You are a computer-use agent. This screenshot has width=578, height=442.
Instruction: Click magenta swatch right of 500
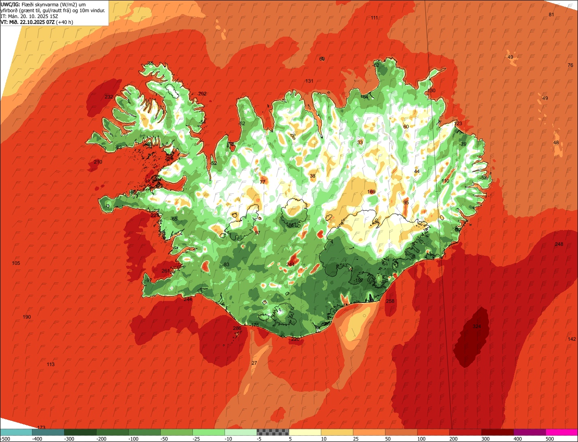pyautogui.click(x=561, y=432)
